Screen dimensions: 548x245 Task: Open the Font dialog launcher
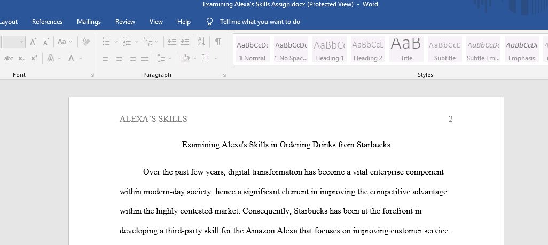pos(92,75)
